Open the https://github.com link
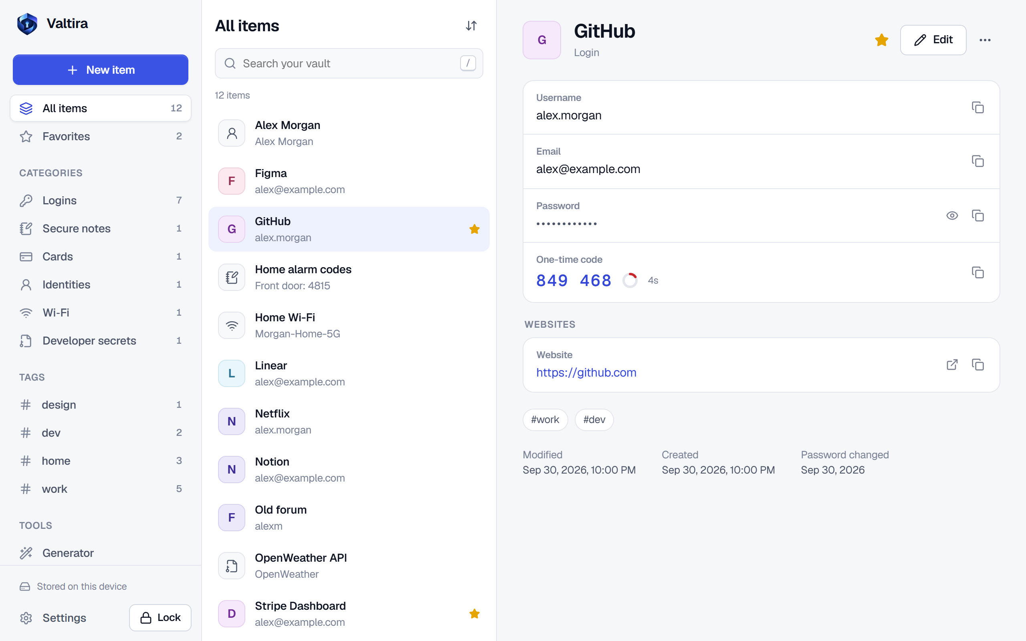Screen dimensions: 1026x641 [x=586, y=372]
